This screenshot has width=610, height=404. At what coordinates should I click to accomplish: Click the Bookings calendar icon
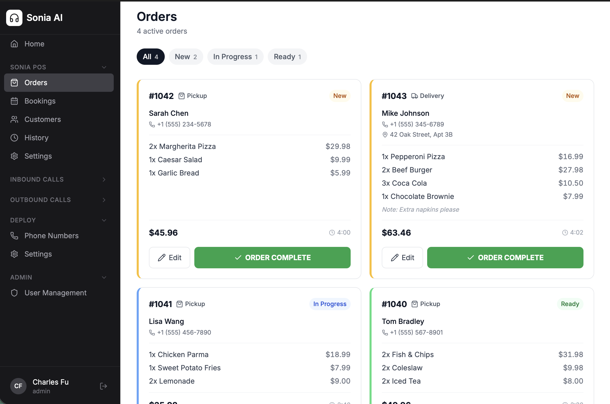tap(15, 101)
